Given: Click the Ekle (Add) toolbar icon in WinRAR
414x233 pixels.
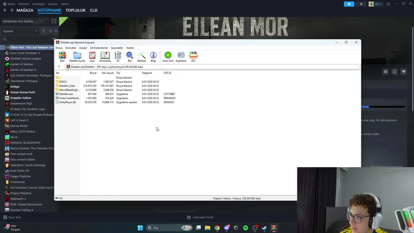Looking at the screenshot, I should (x=62, y=57).
